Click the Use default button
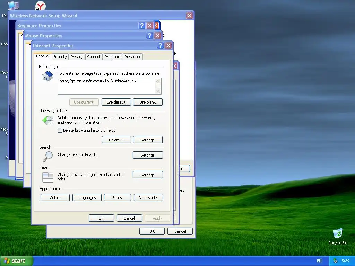The height and width of the screenshot is (266, 355). 116,102
